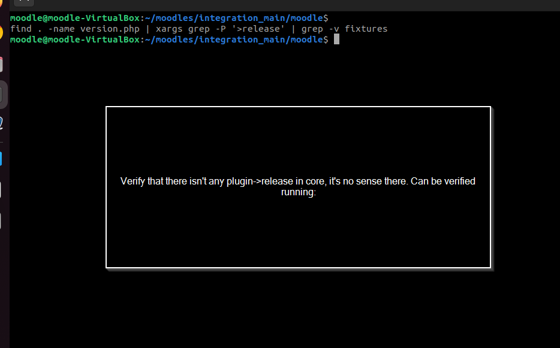Click the find version.php command line text
The width and height of the screenshot is (560, 348).
[x=199, y=29]
